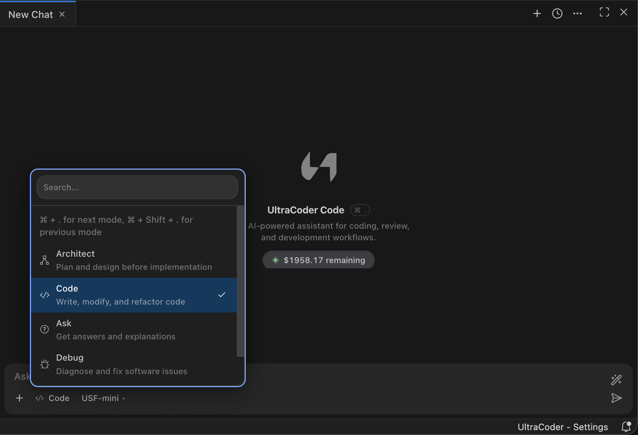
Task: Start a new chat with plus icon
Action: tap(537, 13)
